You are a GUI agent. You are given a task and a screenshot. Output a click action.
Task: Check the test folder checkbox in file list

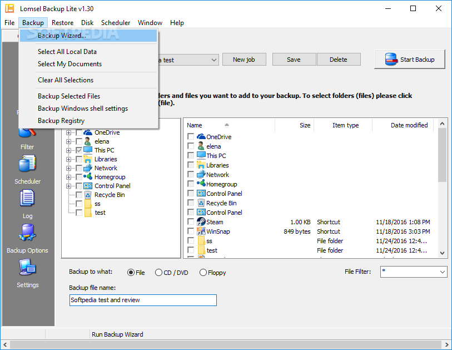[191, 250]
